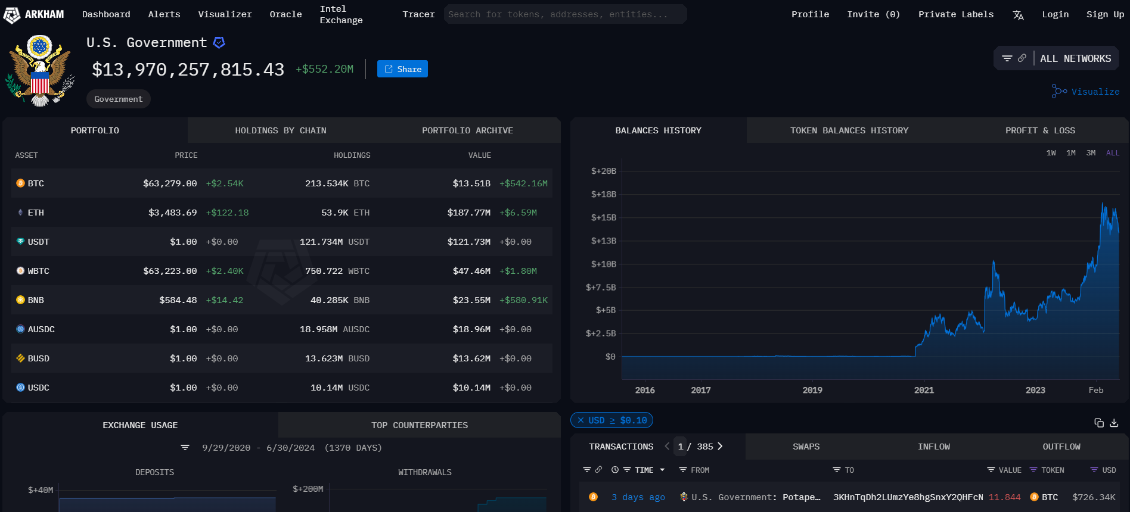Select the 3M chart range
Screen dimensions: 1130x512
click(x=1091, y=153)
